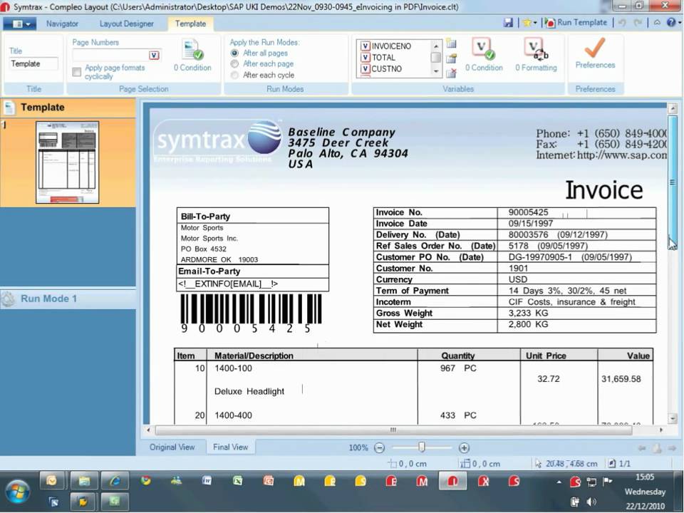Click the edit variable icon

(452, 58)
